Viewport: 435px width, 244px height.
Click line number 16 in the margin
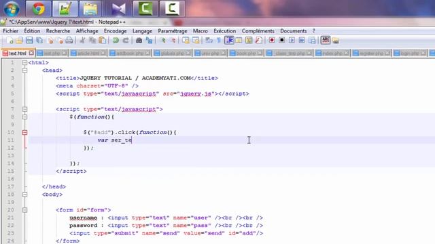(11, 179)
